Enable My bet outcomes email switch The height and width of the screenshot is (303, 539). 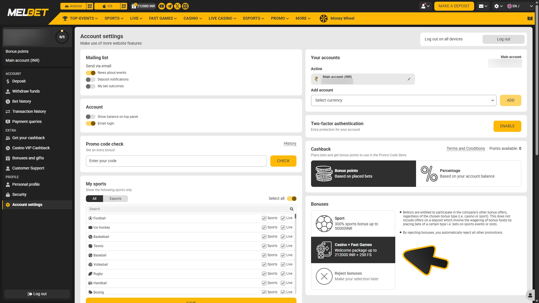point(91,86)
